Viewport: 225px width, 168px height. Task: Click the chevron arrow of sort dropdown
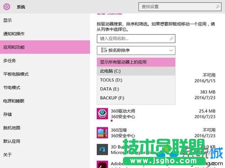pos(171,50)
